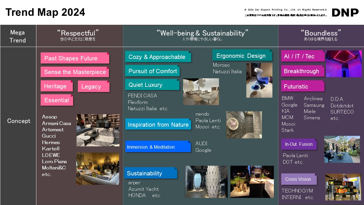Click the 'Trend Map 2024' slide title
364x205 pixels.
click(45, 12)
